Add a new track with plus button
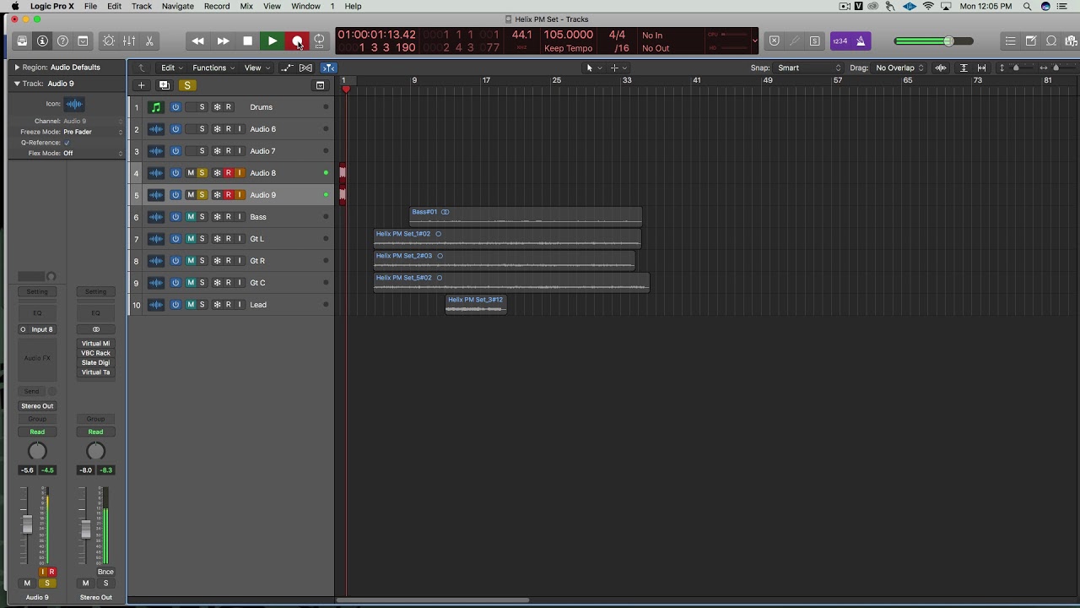This screenshot has width=1080, height=608. coord(142,85)
